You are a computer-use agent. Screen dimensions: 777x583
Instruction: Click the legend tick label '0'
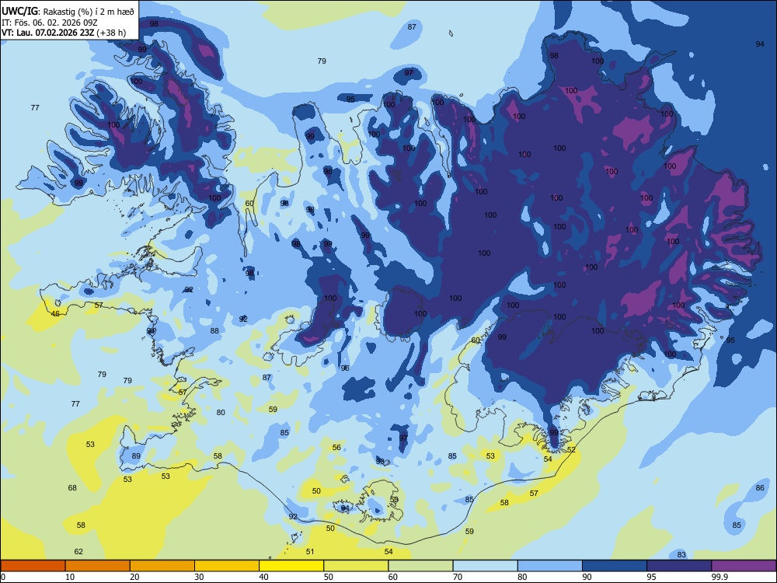click(3, 577)
